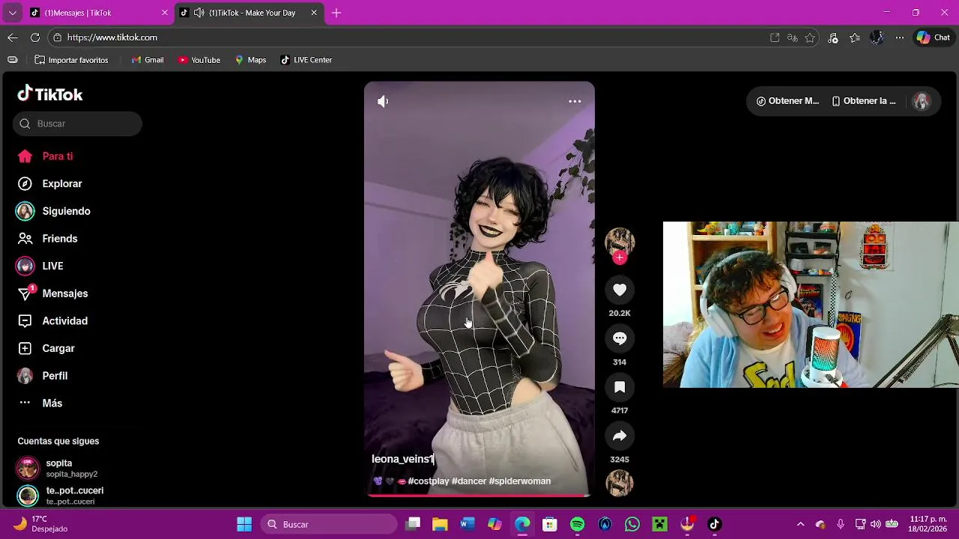Open the comments showing 314

tap(620, 338)
